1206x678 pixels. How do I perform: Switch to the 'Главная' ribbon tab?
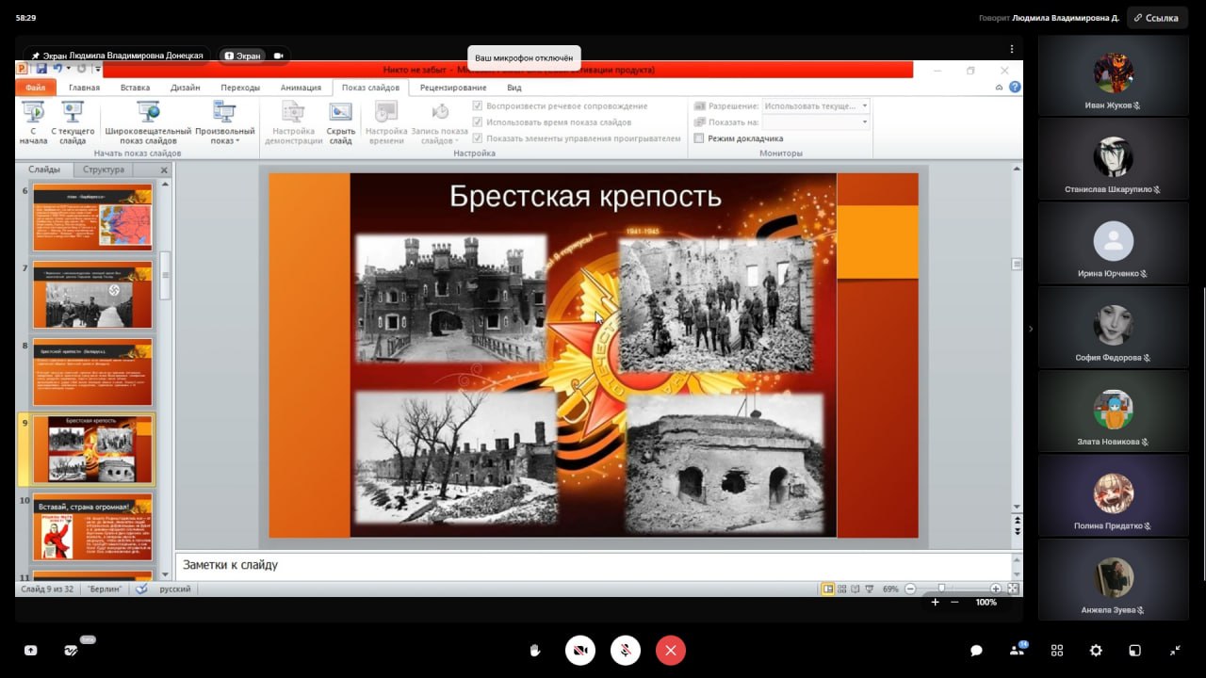click(84, 88)
